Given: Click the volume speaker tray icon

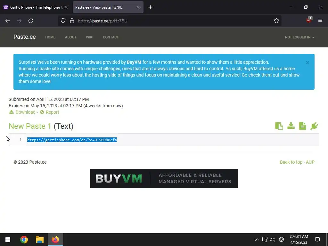Looking at the screenshot, I should pyautogui.click(x=273, y=240).
